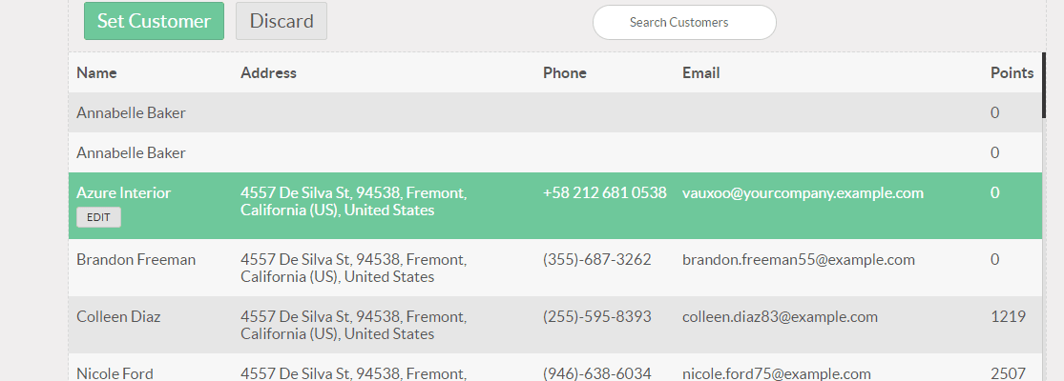
Task: Click the customer list vertical scrollbar
Action: (1044, 86)
